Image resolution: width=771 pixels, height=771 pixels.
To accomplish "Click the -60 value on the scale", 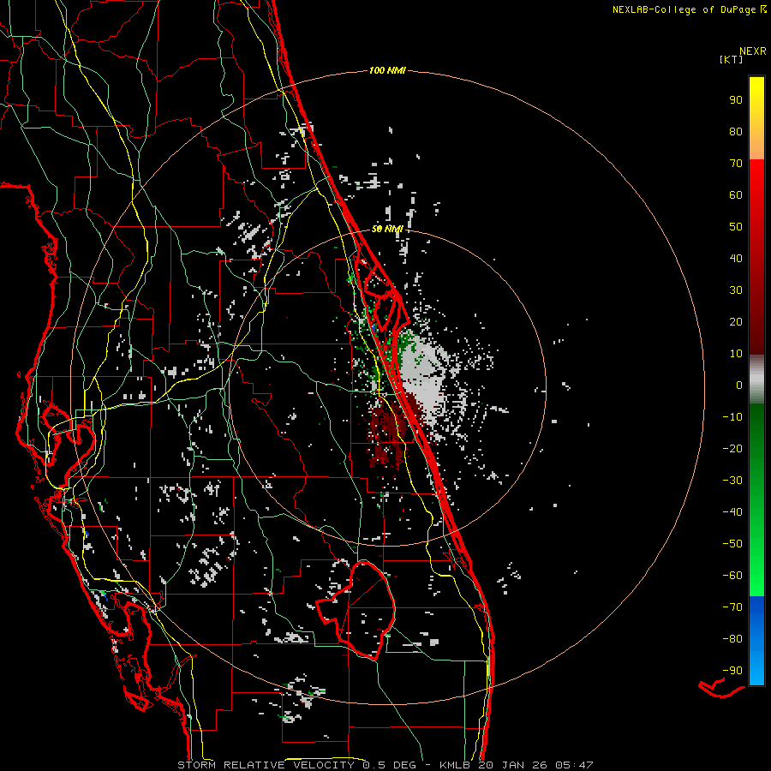I will pyautogui.click(x=732, y=576).
